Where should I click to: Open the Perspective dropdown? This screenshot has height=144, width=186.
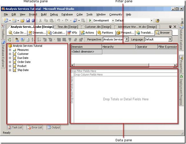[127, 39]
